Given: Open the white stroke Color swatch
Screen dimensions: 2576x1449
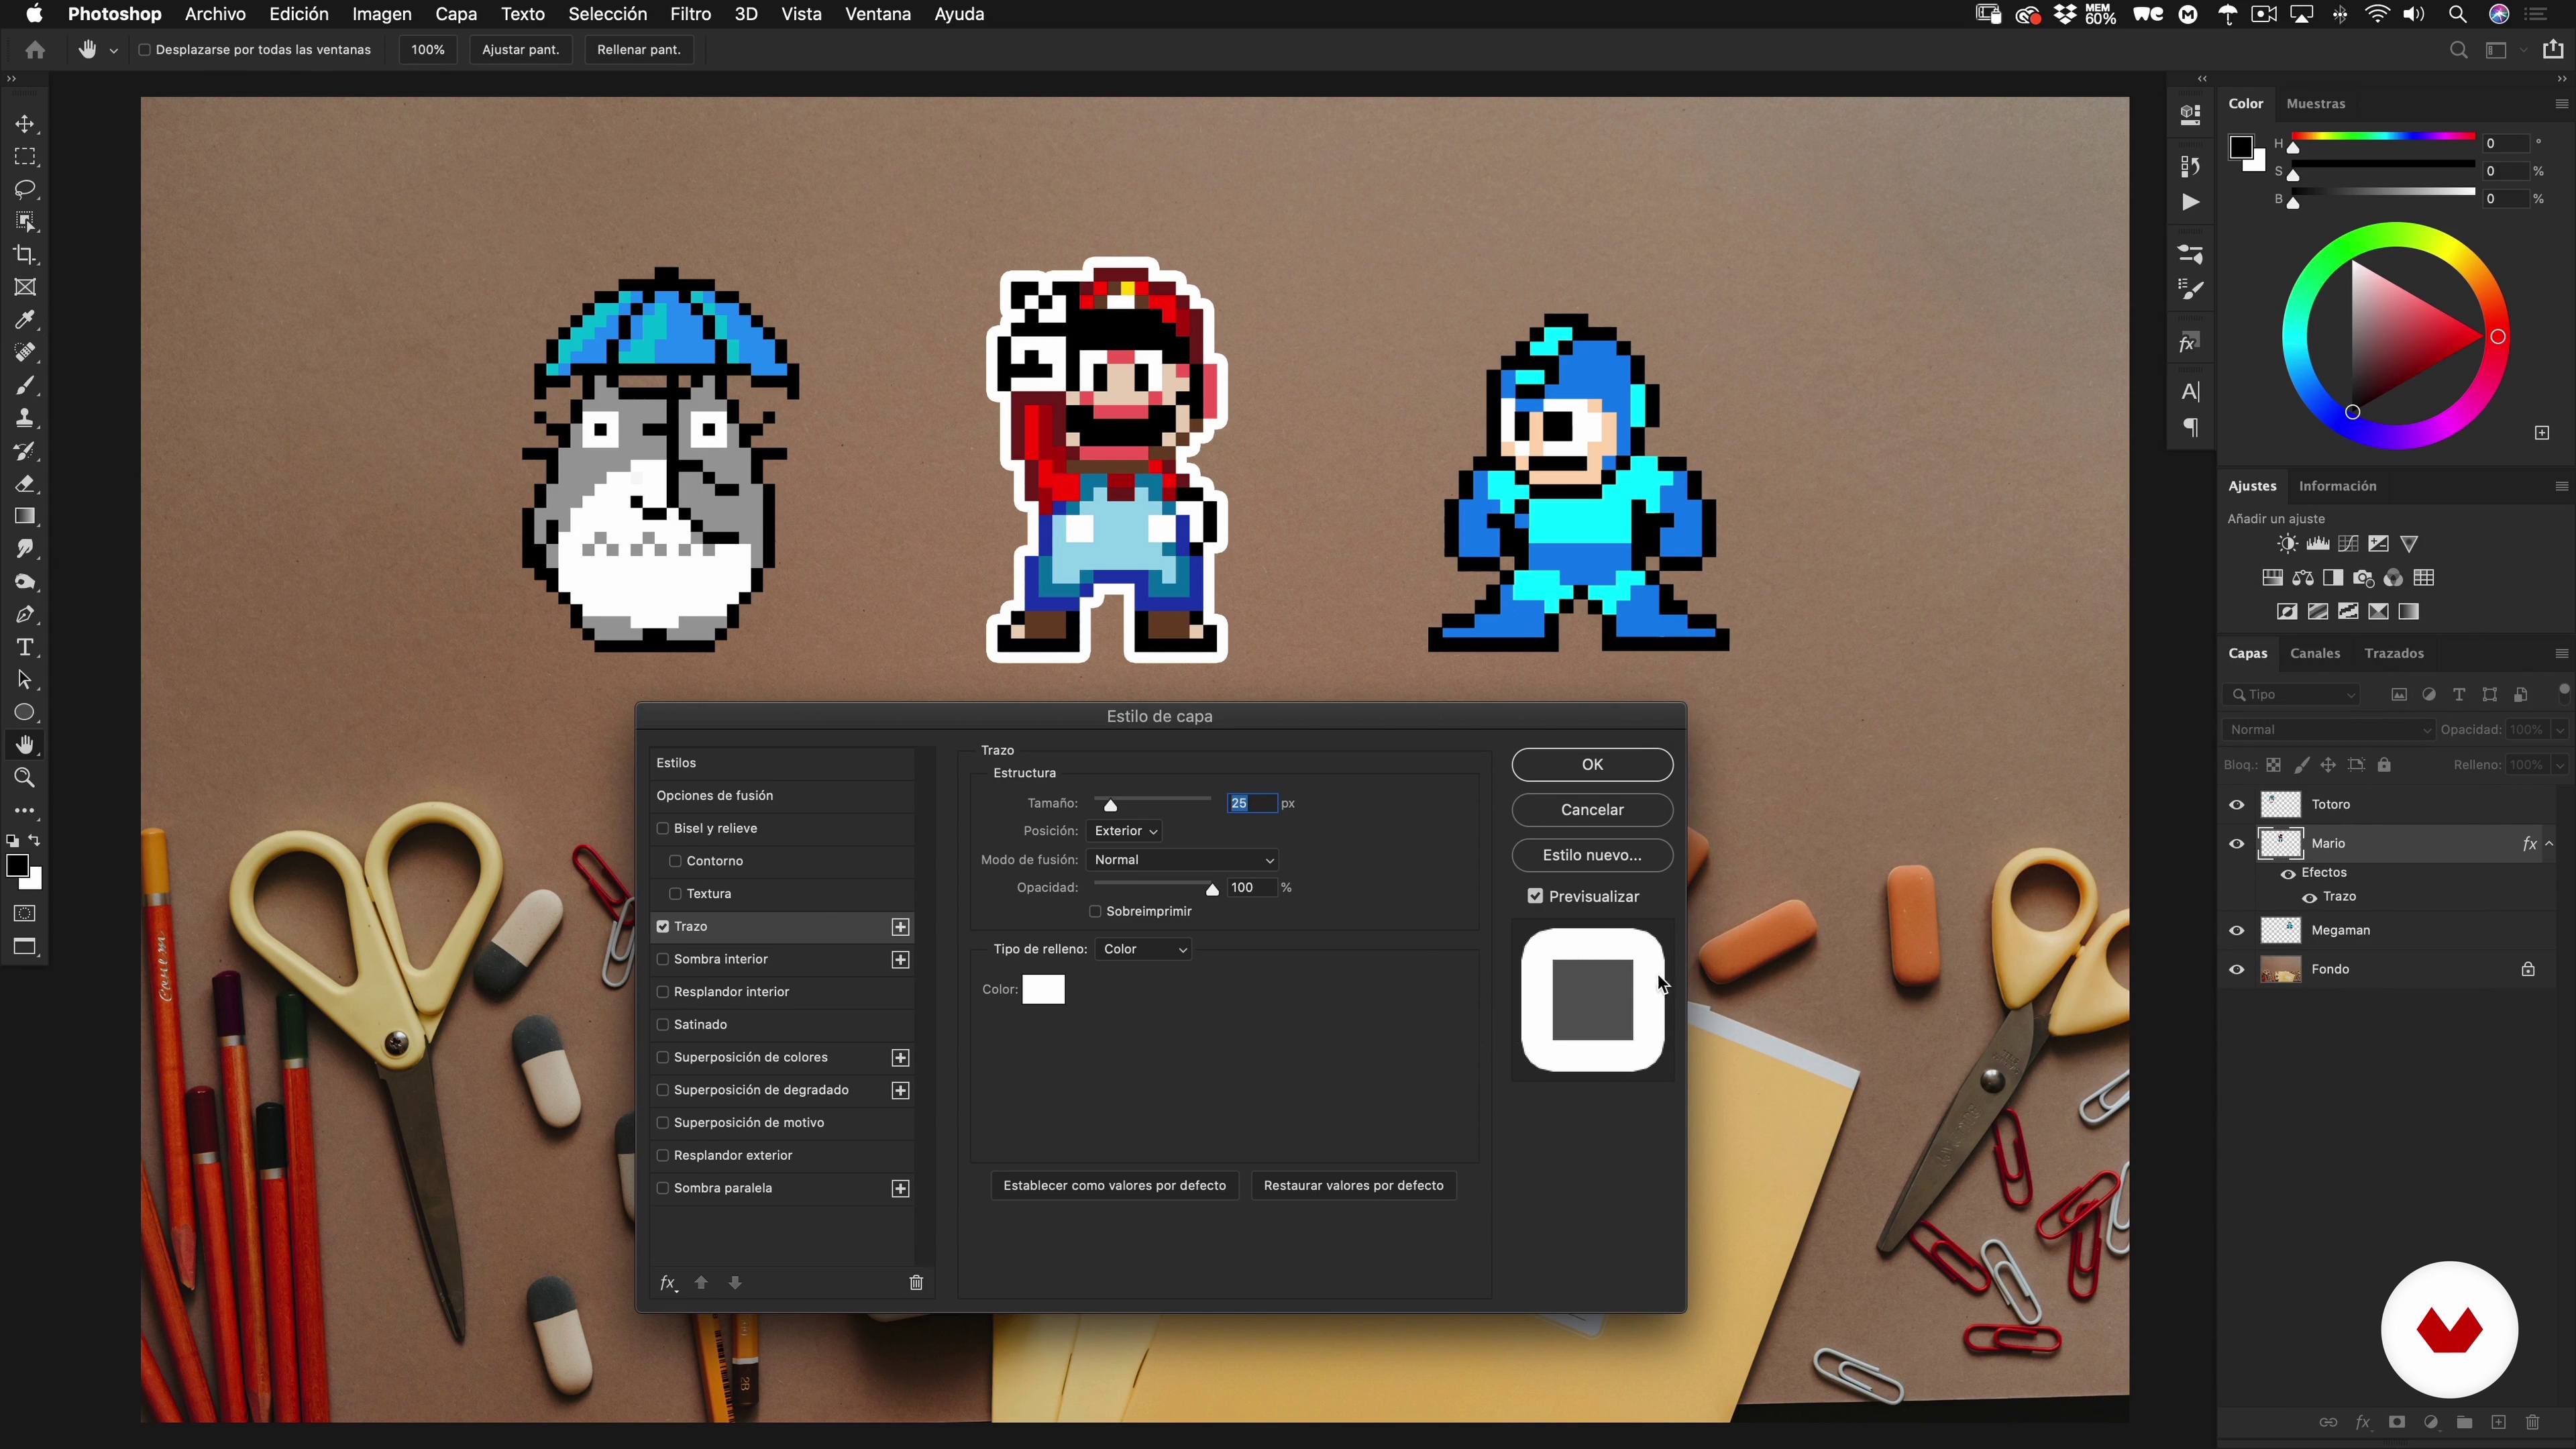Looking at the screenshot, I should coord(1043,990).
